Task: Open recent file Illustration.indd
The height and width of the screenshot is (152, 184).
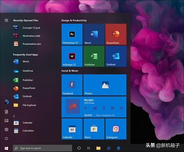Action: pyautogui.click(x=27, y=36)
